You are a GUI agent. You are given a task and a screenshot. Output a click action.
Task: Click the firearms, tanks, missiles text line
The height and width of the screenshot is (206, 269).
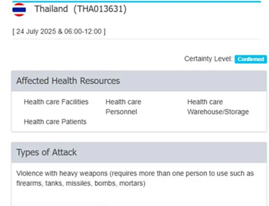coord(81,183)
